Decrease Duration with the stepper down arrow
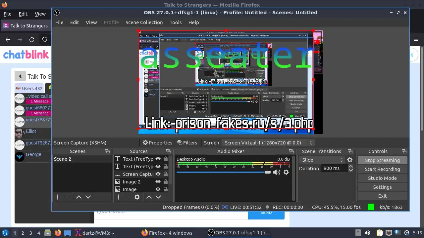This screenshot has height=238, width=424. (350, 170)
